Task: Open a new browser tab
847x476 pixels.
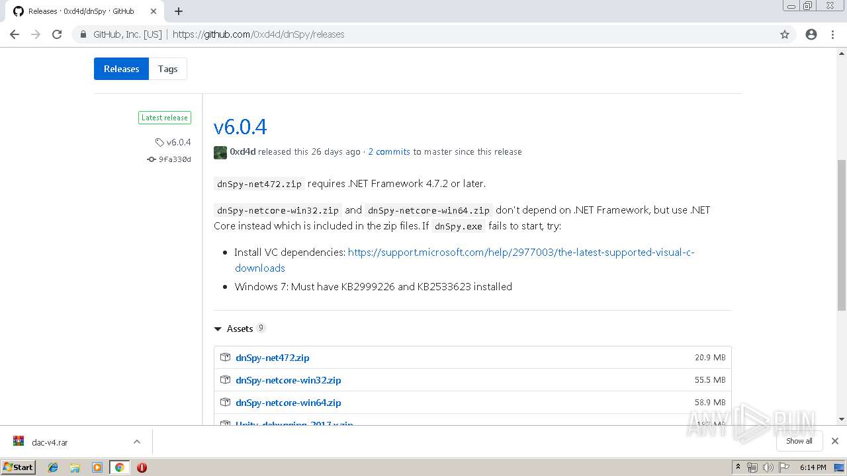Action: [x=179, y=11]
